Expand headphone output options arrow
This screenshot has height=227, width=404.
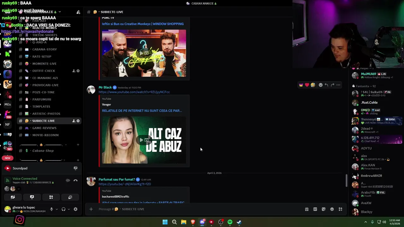coord(68,209)
